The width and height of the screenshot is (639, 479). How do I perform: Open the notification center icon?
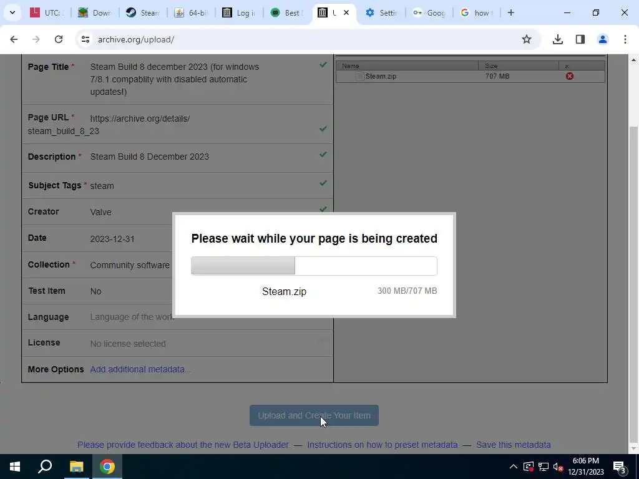tap(619, 467)
